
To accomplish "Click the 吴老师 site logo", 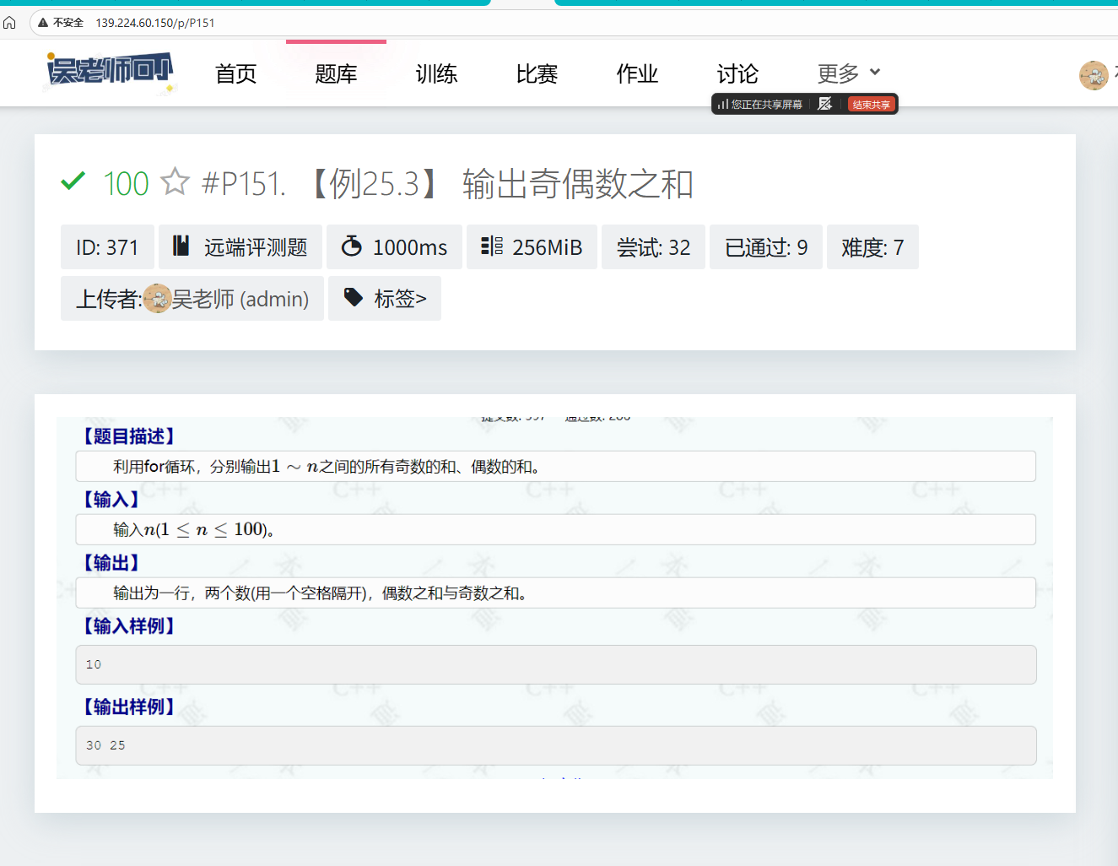I will pos(110,73).
